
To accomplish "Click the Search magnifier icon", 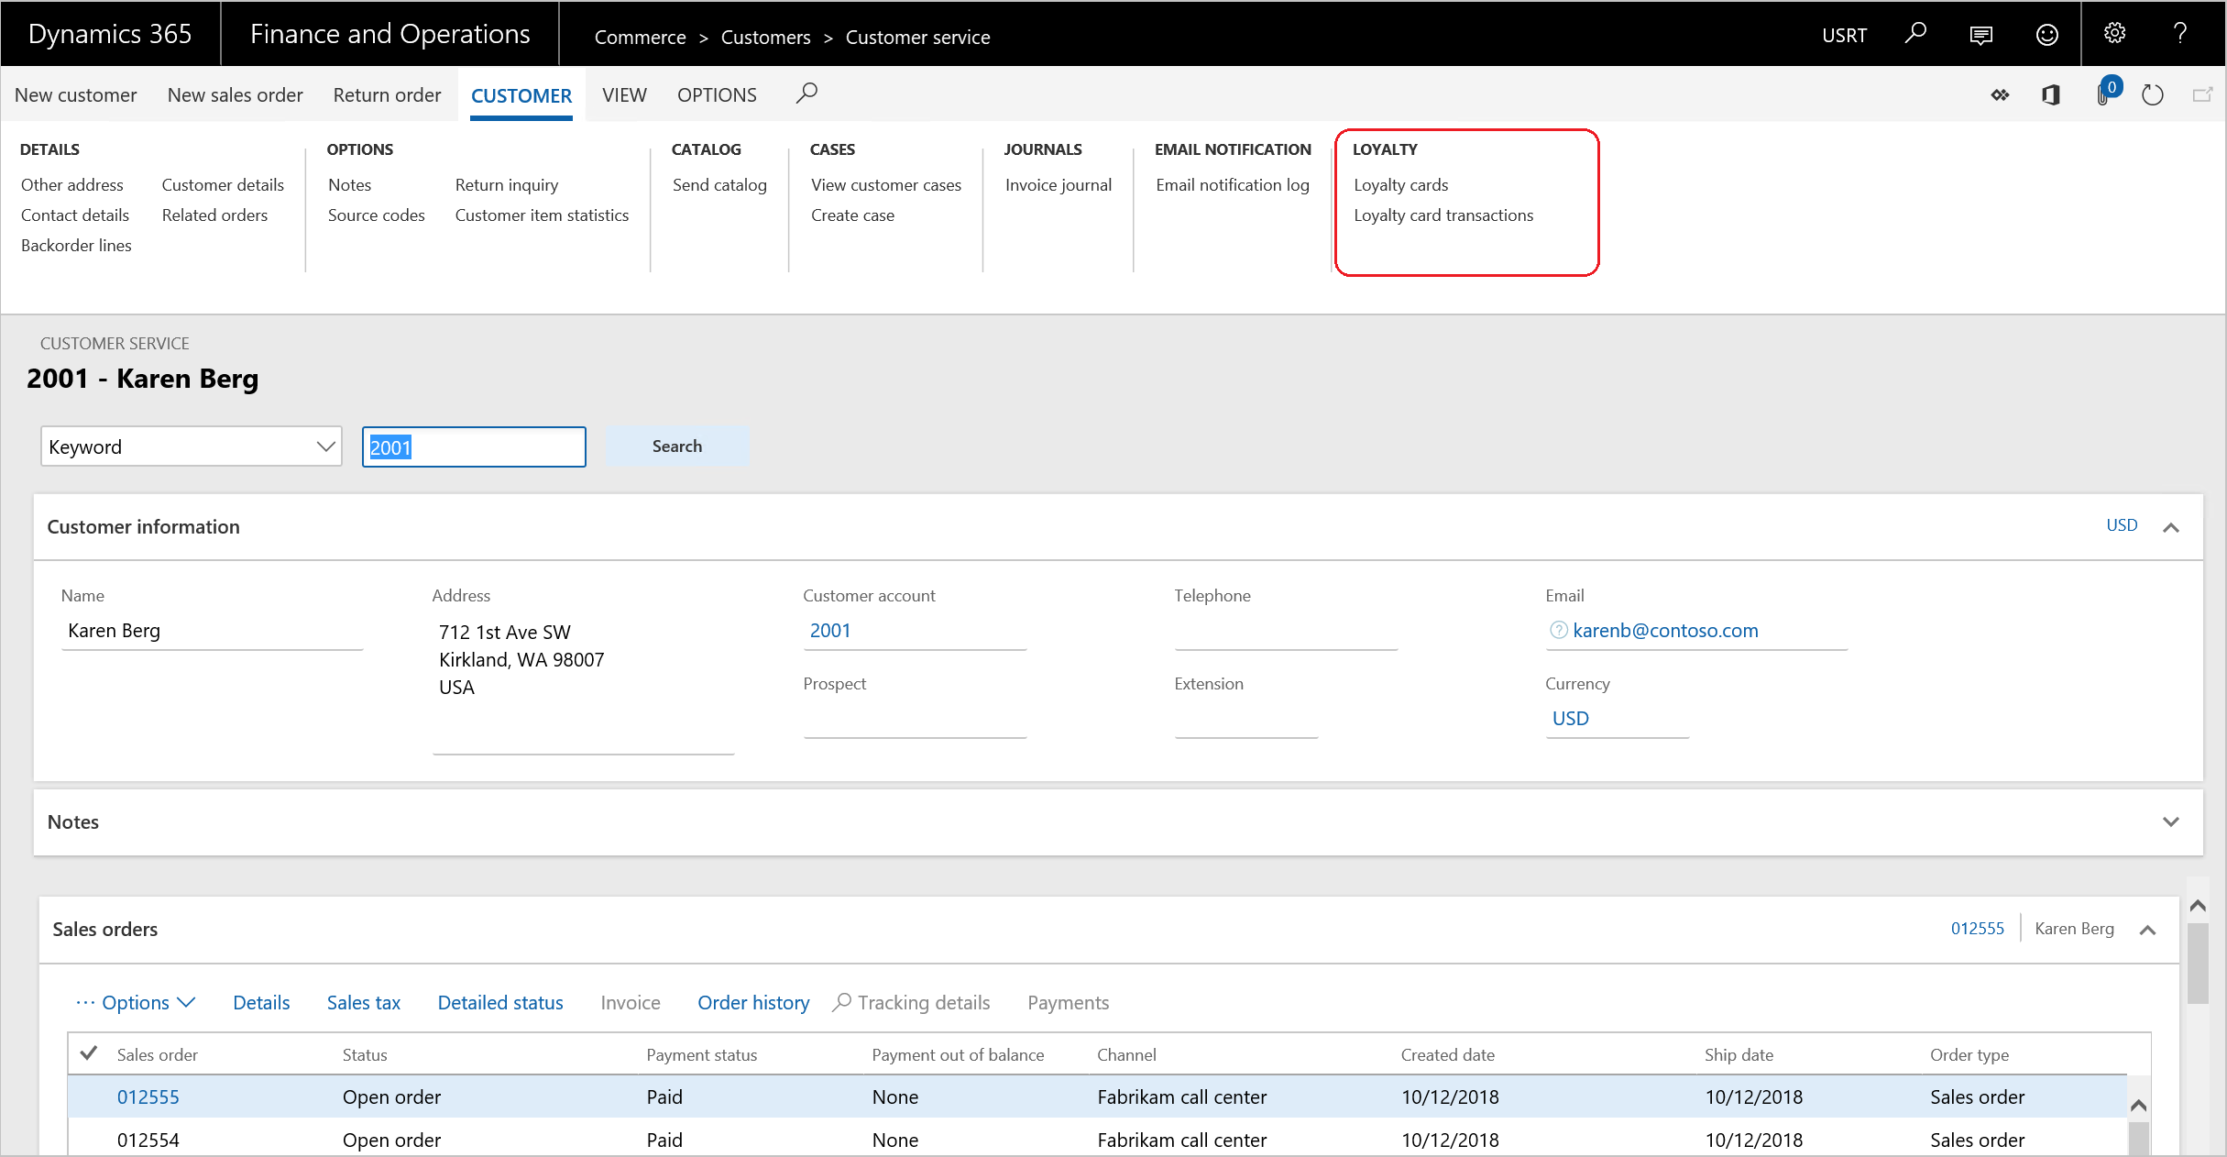I will (808, 93).
